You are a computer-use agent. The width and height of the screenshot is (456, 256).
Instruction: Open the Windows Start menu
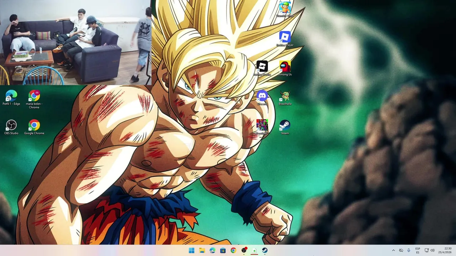(x=191, y=250)
